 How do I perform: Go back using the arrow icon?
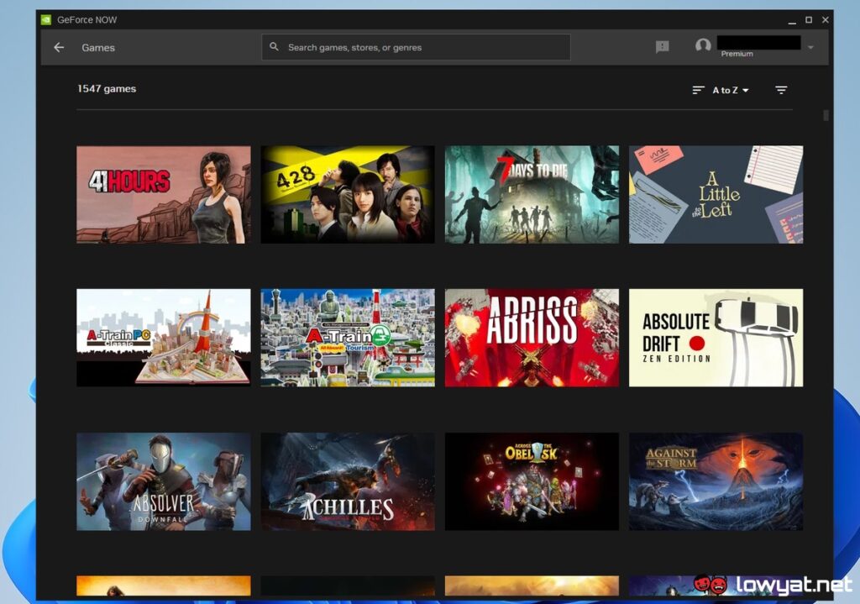(59, 48)
